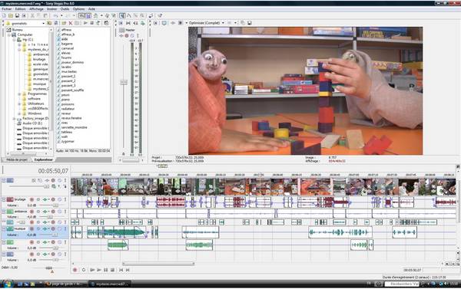Click the Save project toolbar icon
The width and height of the screenshot is (461, 289).
[18, 15]
